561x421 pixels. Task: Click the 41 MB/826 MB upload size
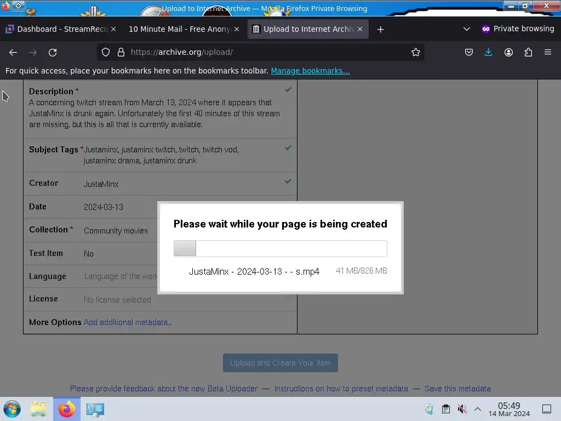362,271
